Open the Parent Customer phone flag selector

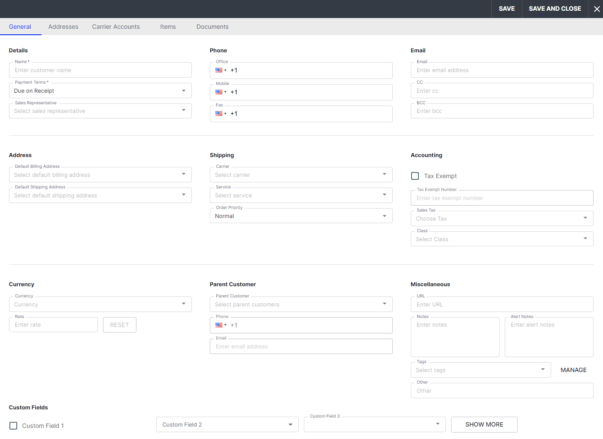coord(221,325)
